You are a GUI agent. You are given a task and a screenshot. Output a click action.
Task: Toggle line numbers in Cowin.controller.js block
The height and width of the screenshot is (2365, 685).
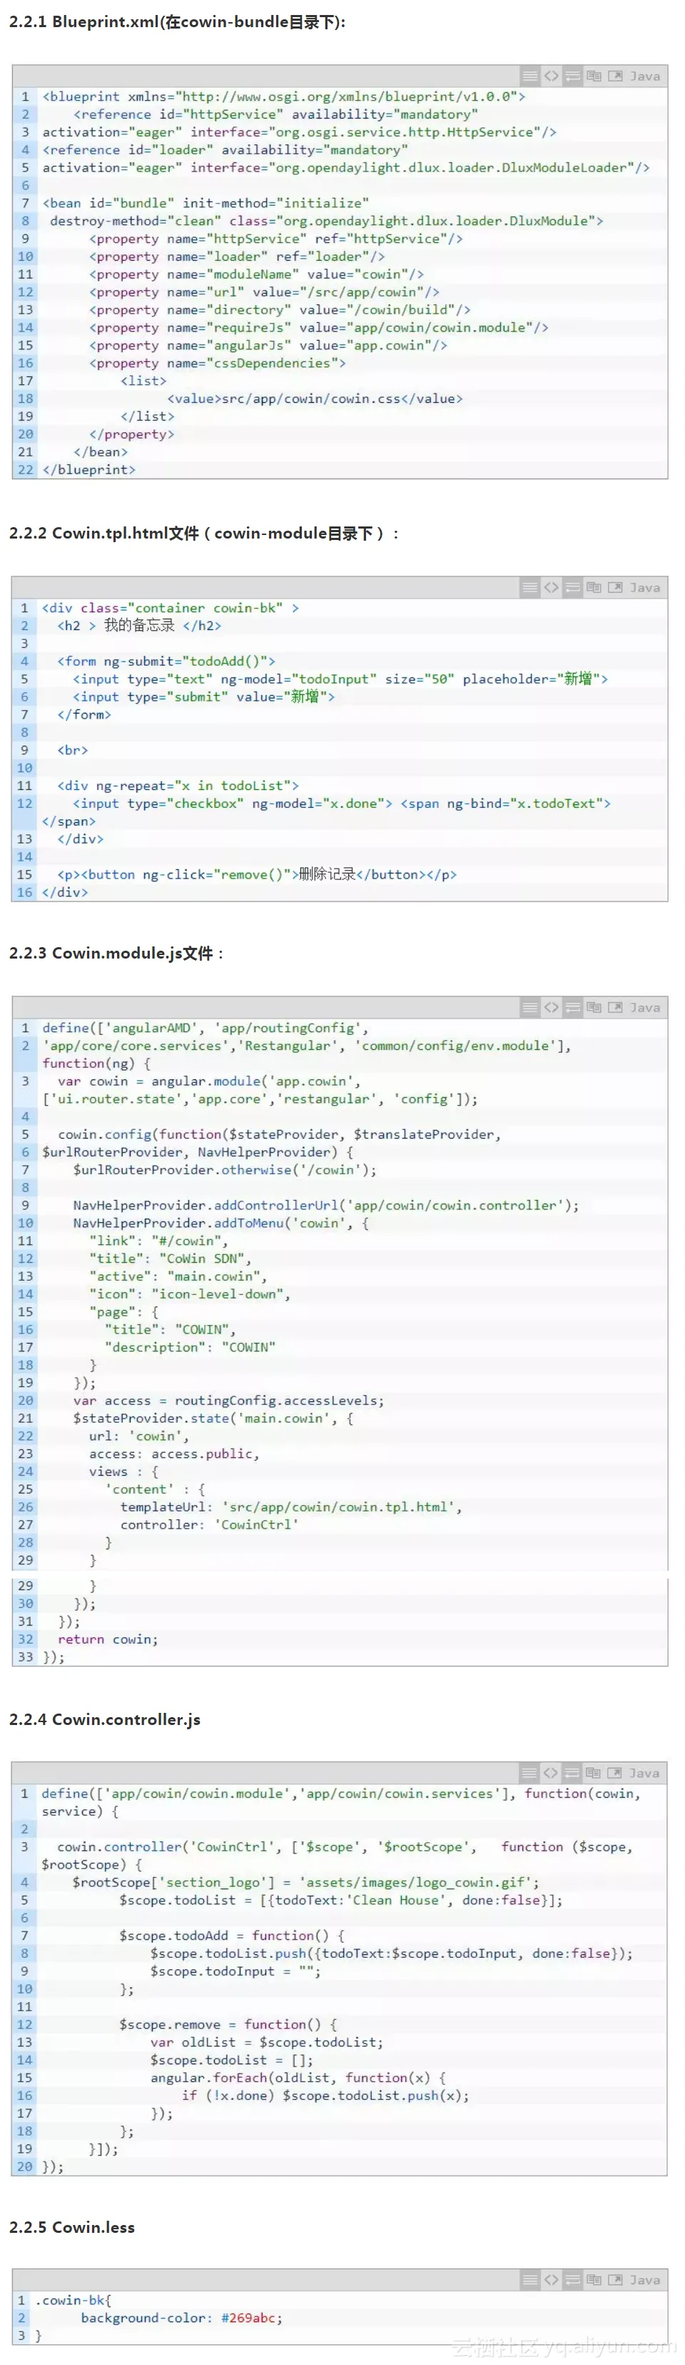[530, 1773]
